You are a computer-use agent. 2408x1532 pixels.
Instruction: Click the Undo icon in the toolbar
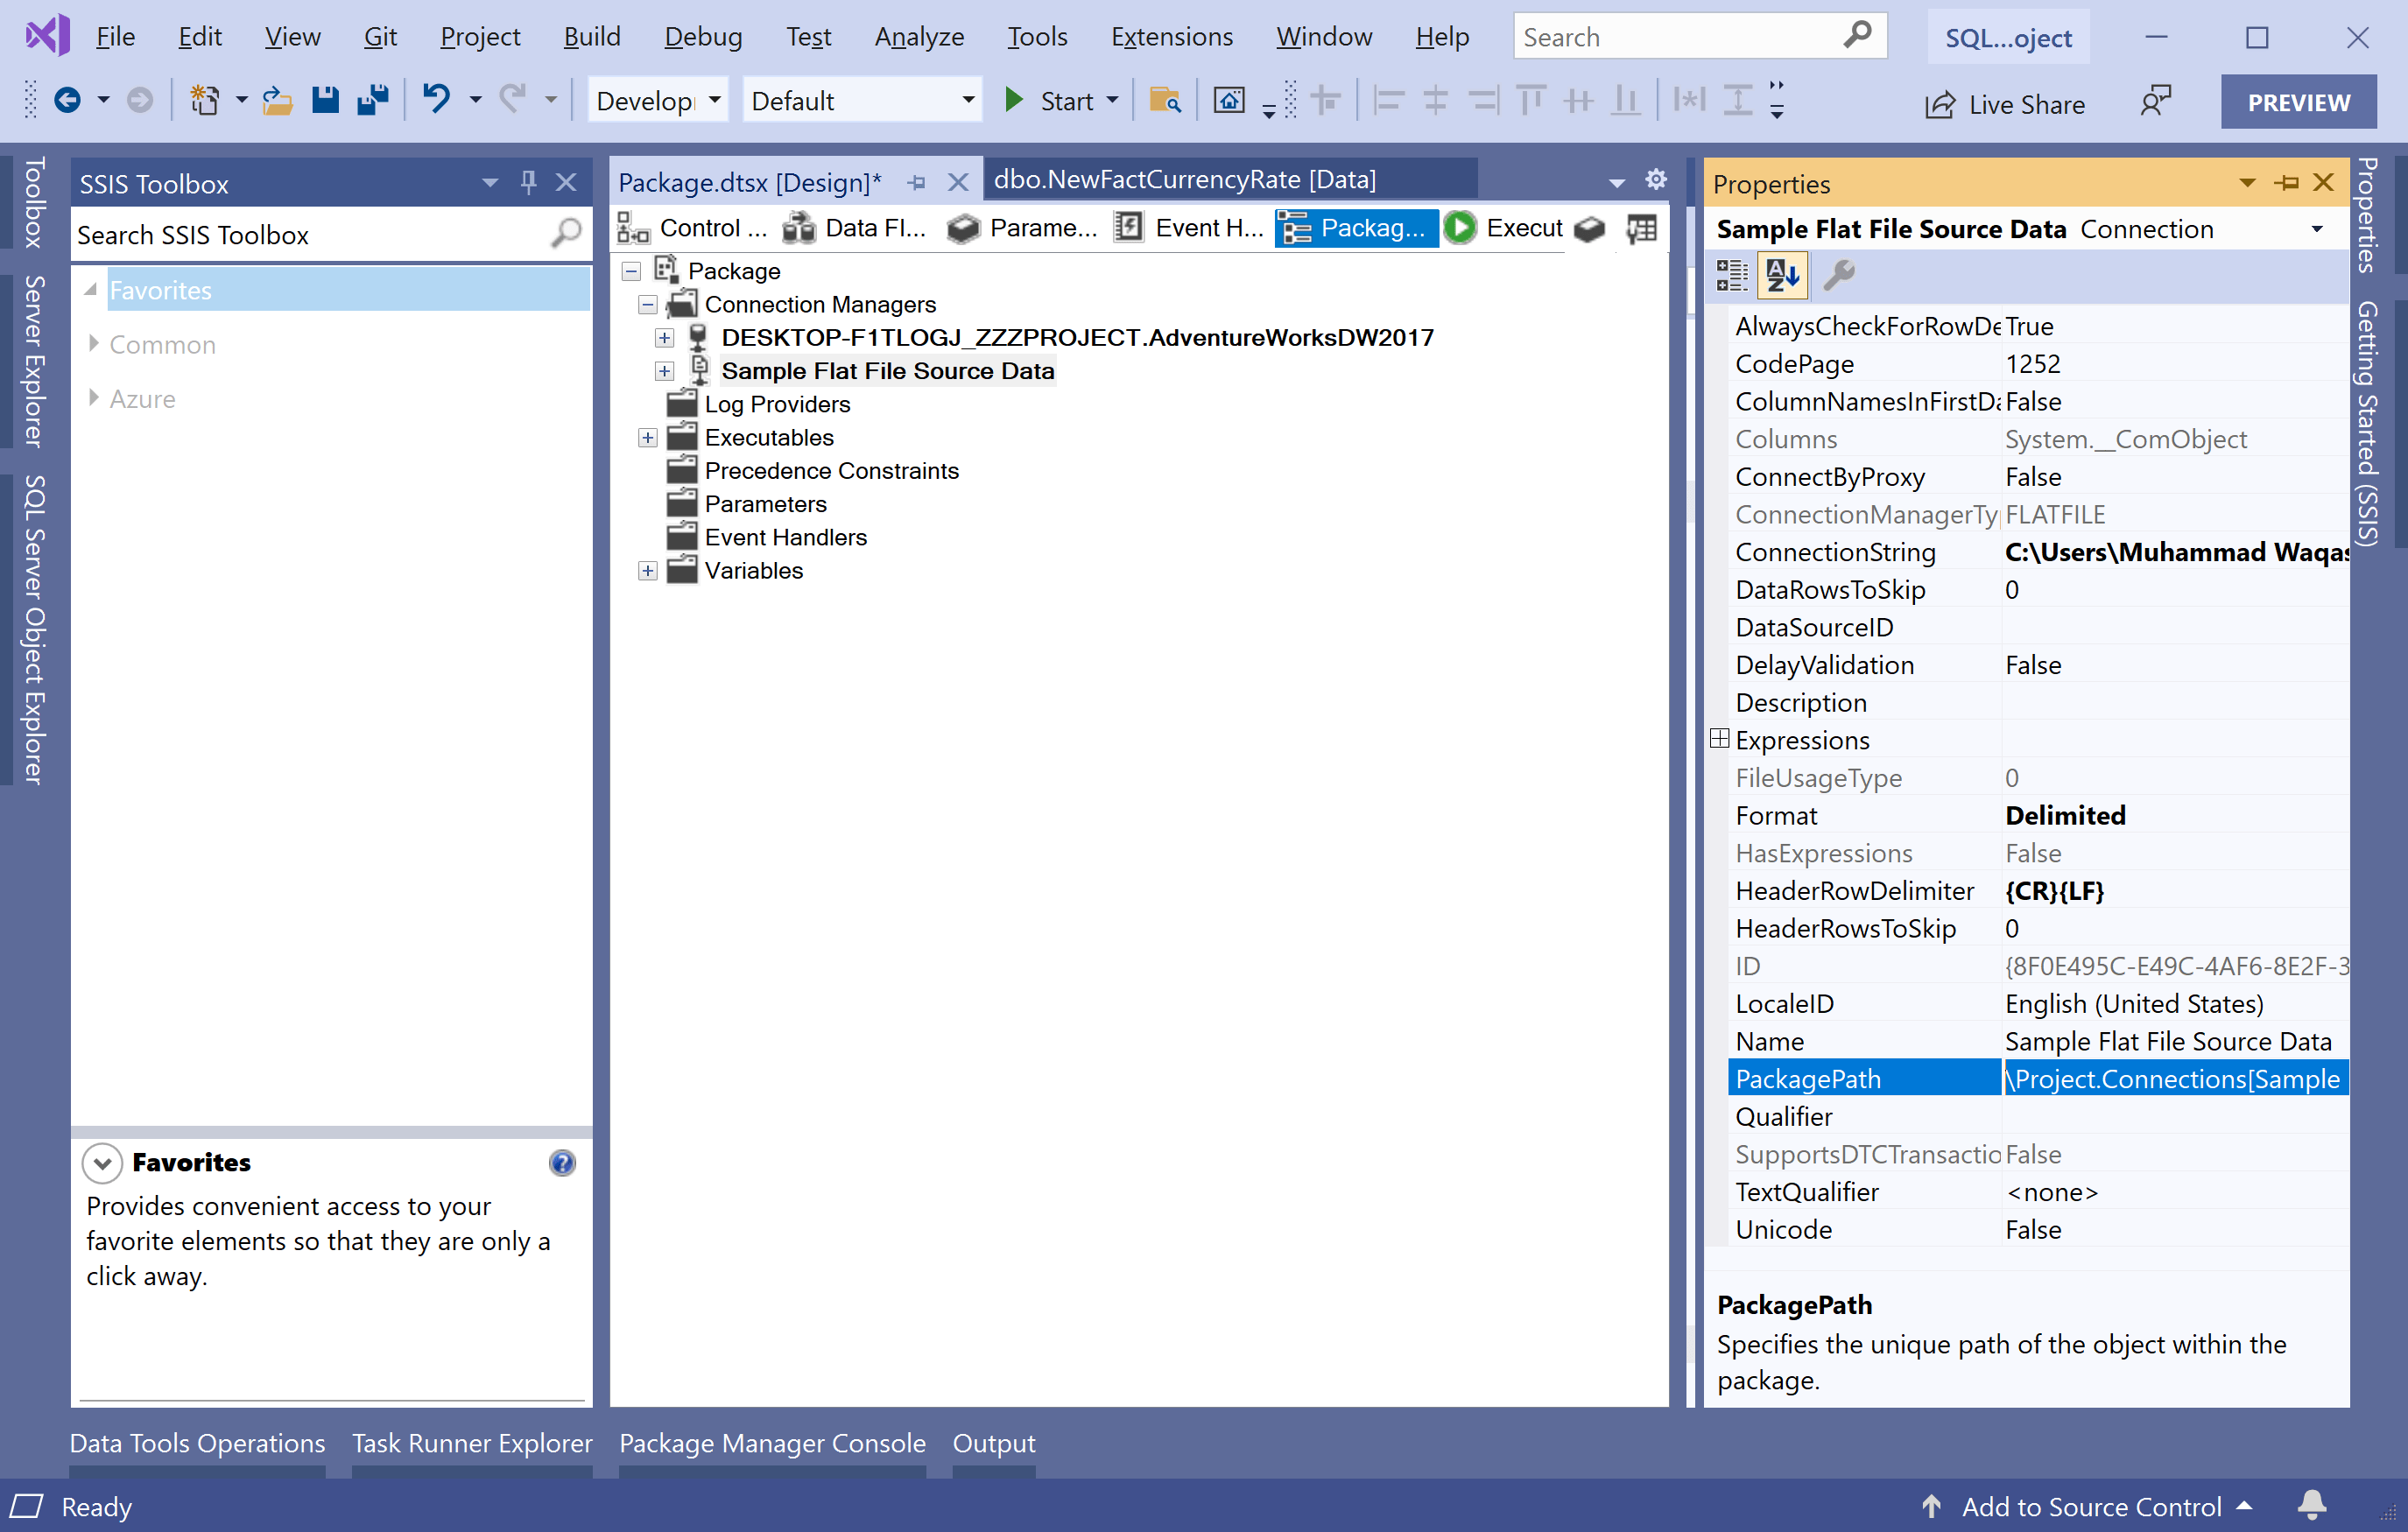(x=437, y=99)
